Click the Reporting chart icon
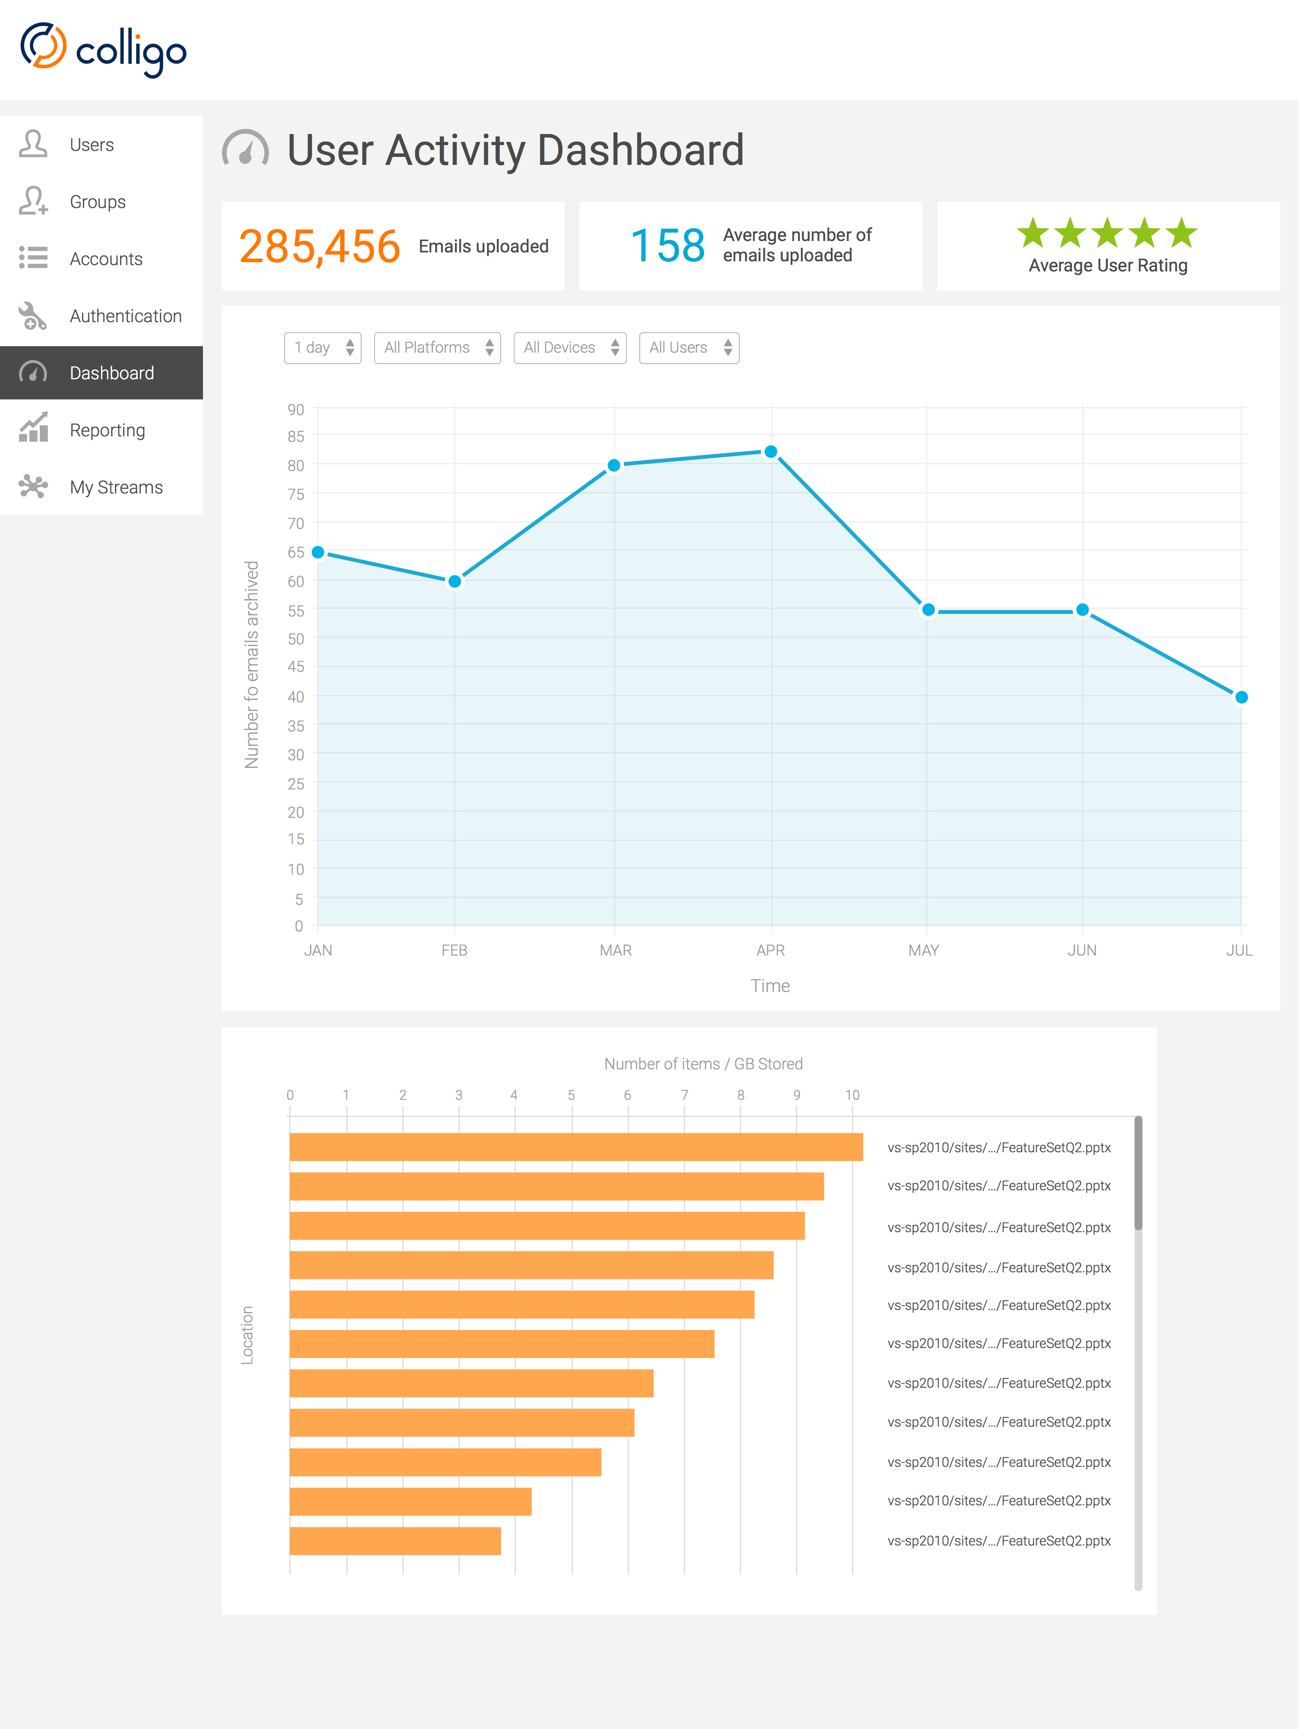The width and height of the screenshot is (1299, 1729). (33, 429)
